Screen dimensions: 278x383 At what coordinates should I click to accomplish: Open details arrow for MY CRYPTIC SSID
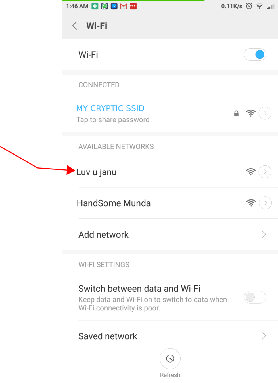(265, 113)
